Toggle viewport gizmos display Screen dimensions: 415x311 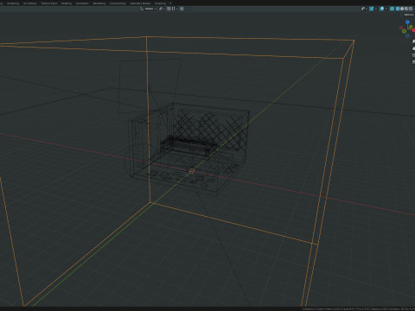372,9
